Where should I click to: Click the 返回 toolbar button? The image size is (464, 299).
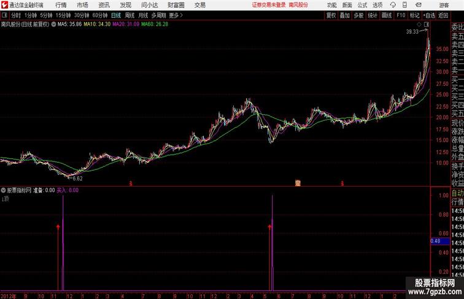tap(443, 15)
